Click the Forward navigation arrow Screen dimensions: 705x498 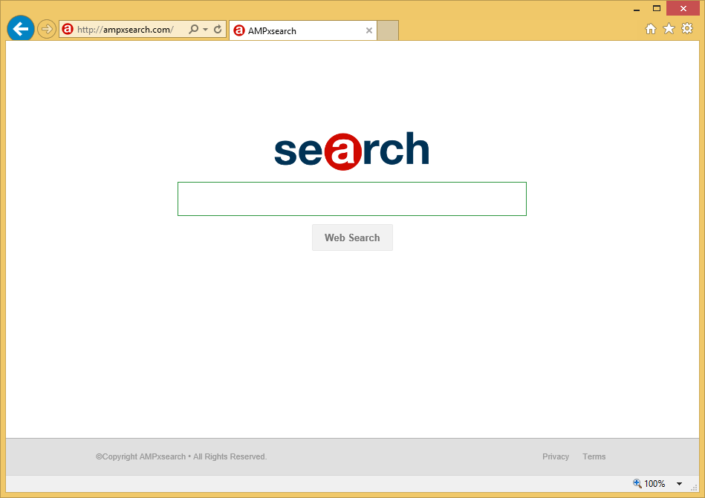pyautogui.click(x=47, y=29)
